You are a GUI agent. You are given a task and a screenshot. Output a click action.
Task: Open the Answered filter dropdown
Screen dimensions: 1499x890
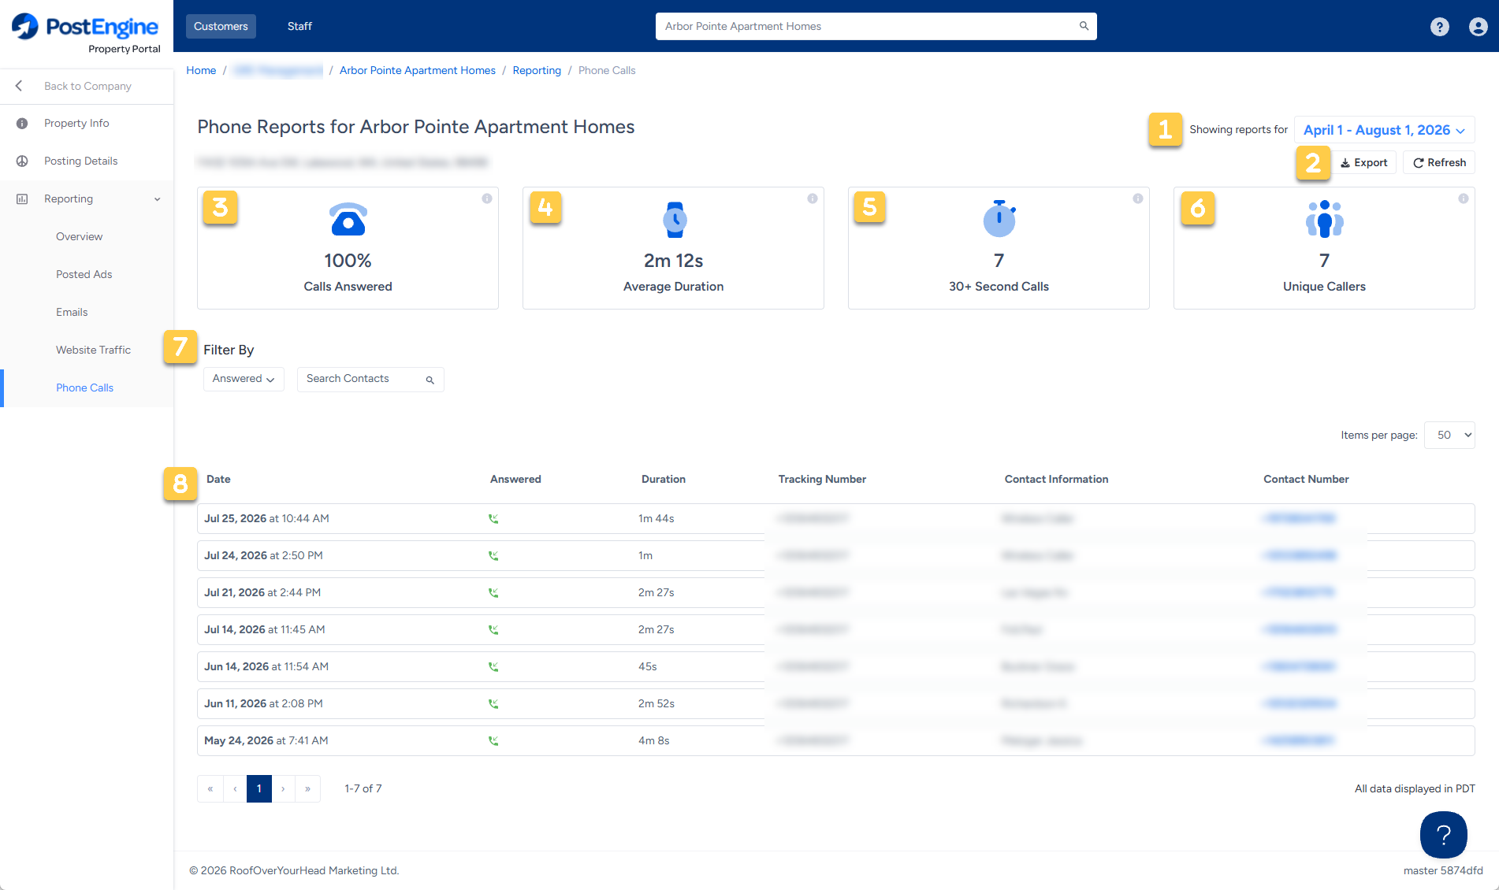pos(244,379)
